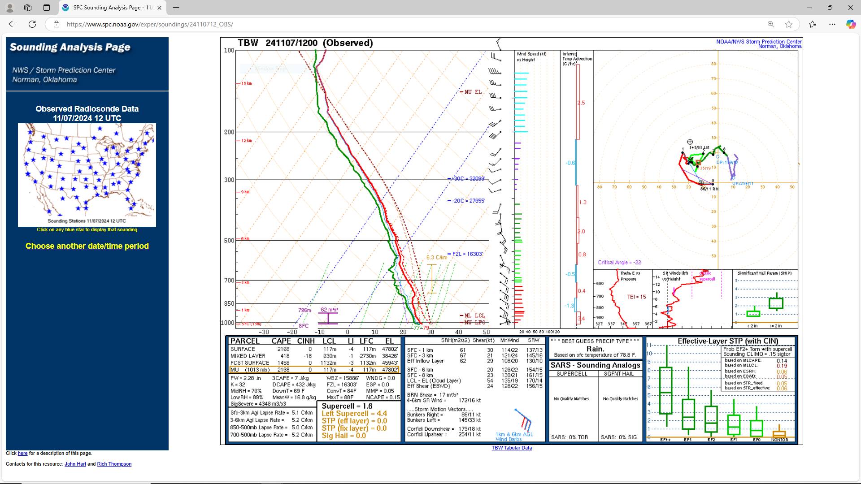Click the sounding stations map thumbnail
The width and height of the screenshot is (861, 484).
point(87,175)
